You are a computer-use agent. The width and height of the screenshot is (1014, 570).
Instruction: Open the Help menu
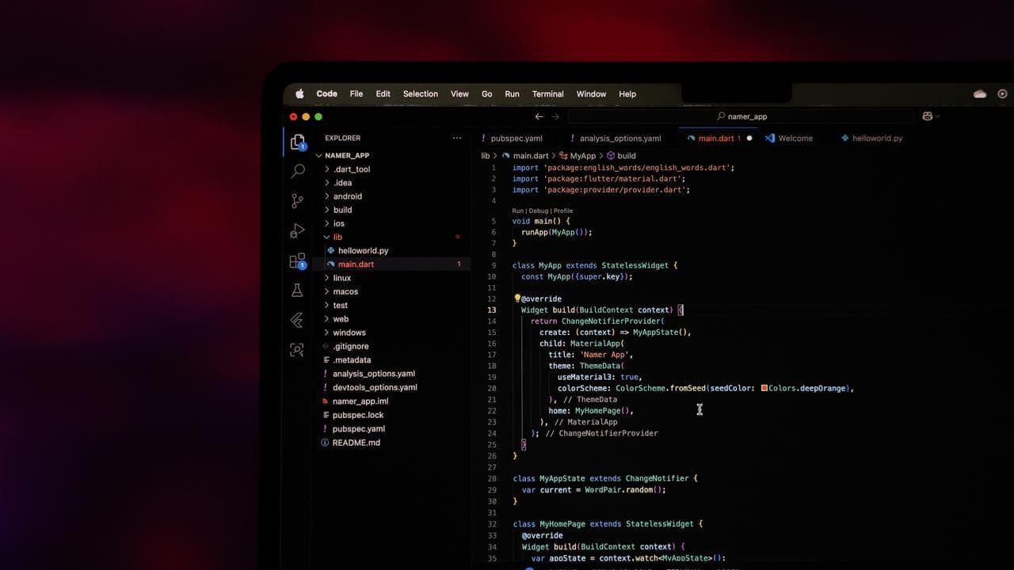[x=627, y=94]
